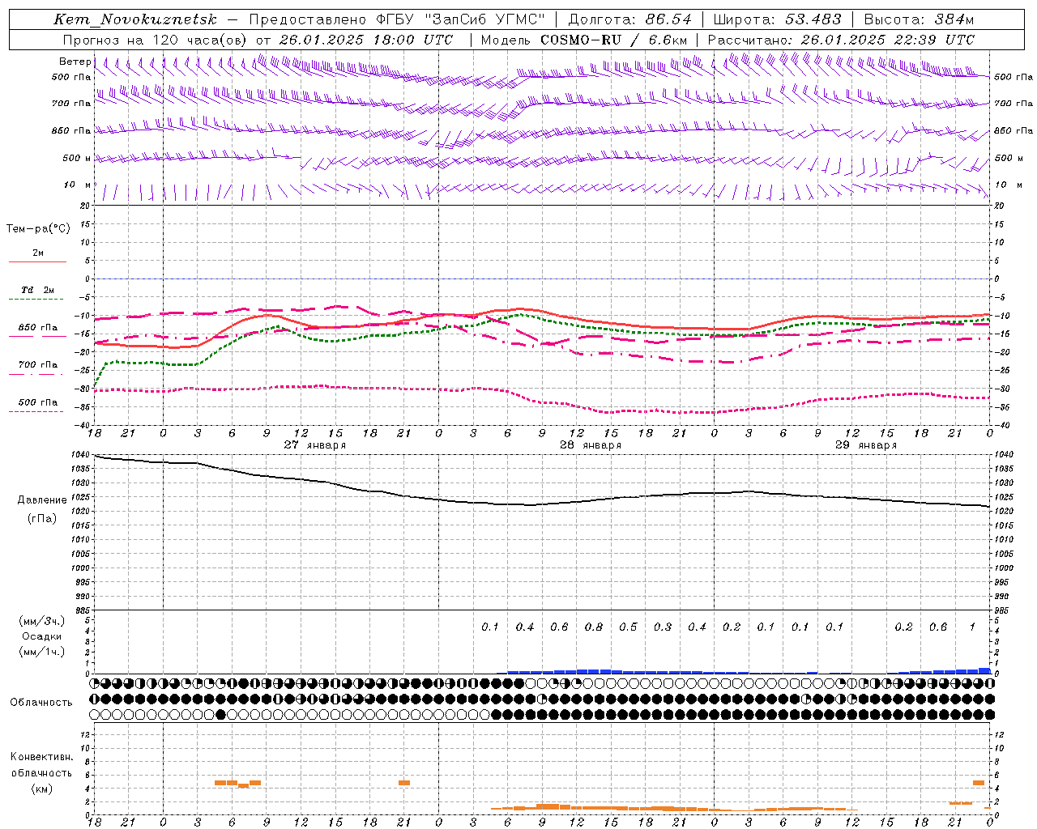Click the 28 января date label
The image size is (1037, 829).
coord(591,445)
